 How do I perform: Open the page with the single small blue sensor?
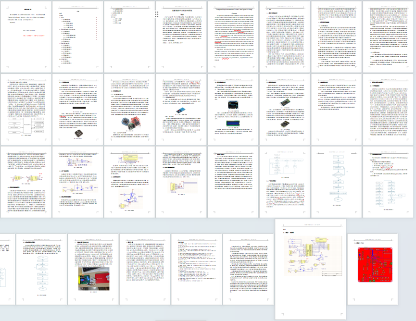coord(181,110)
